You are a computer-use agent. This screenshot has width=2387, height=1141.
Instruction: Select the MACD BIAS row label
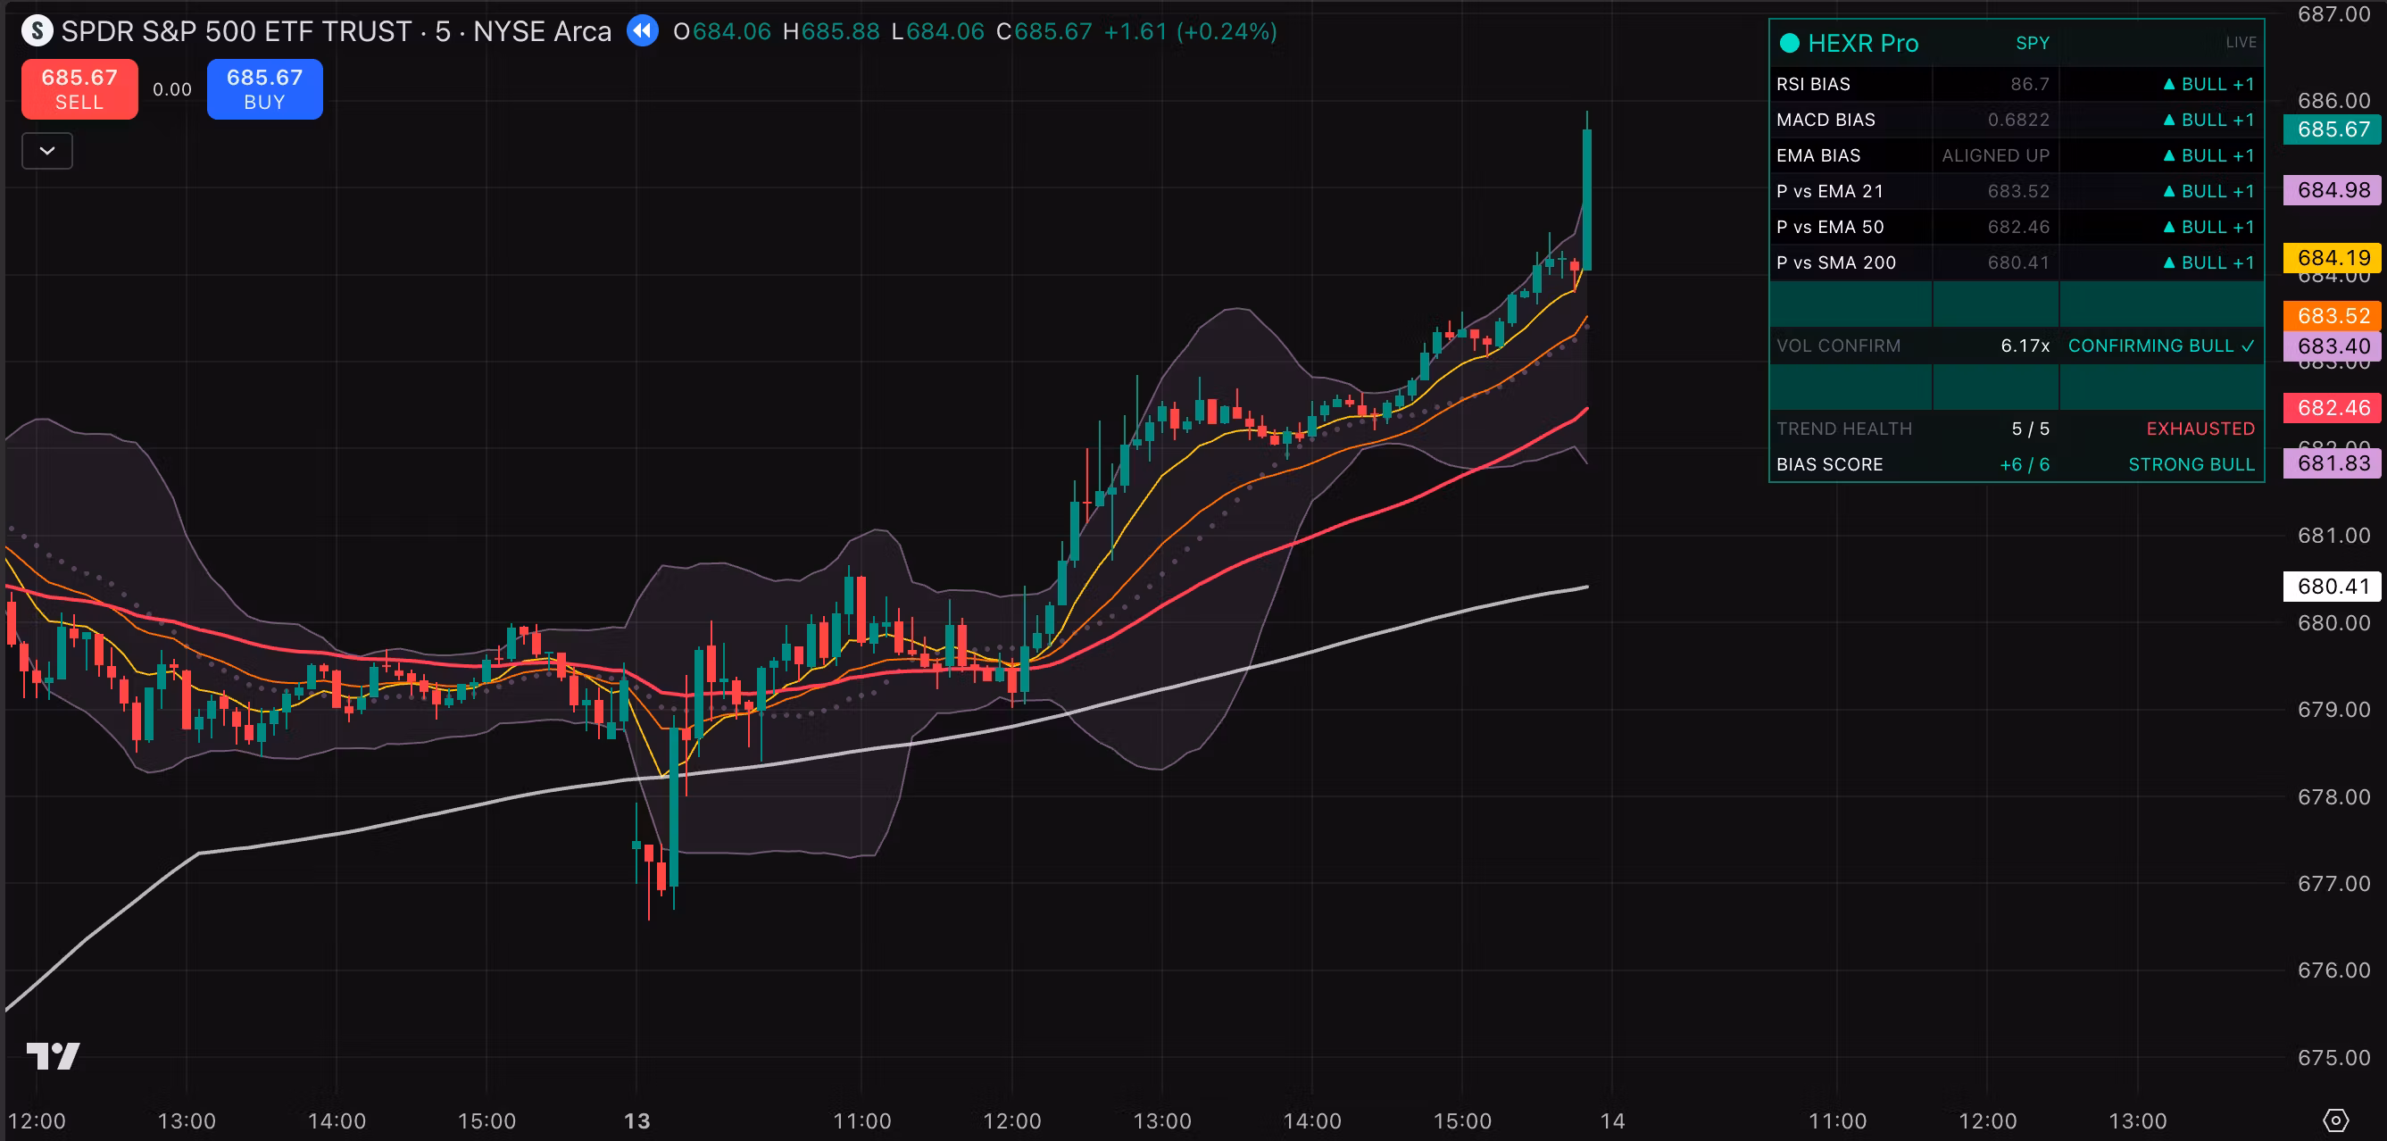(1826, 120)
